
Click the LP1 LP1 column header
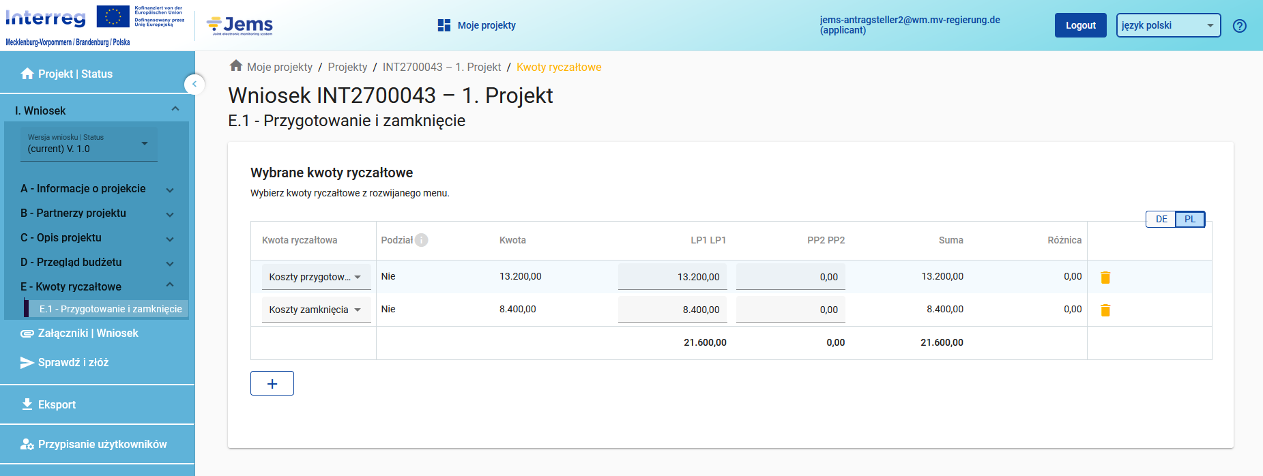pyautogui.click(x=708, y=240)
